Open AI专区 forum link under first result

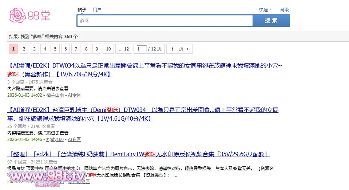tap(74, 95)
